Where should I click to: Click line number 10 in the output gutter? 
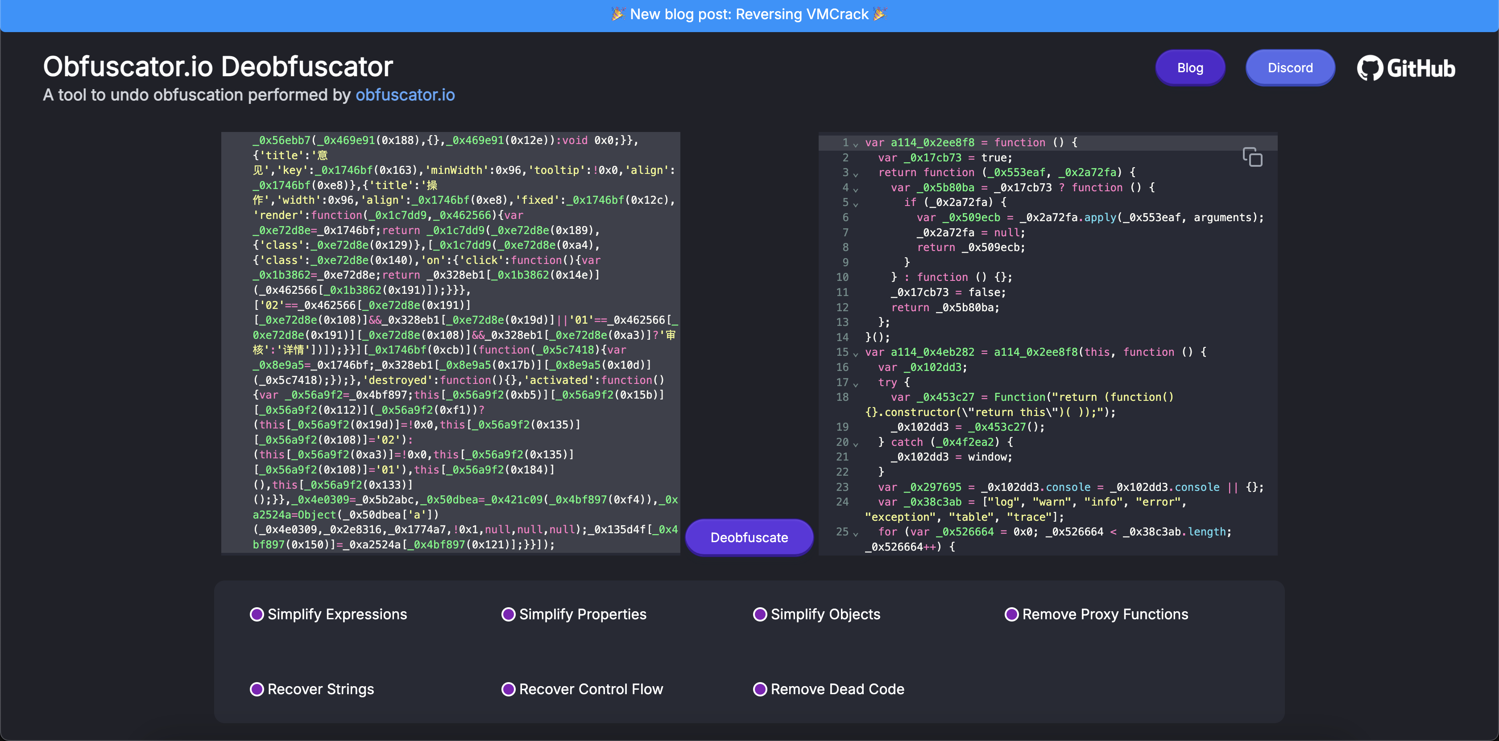[x=842, y=277]
